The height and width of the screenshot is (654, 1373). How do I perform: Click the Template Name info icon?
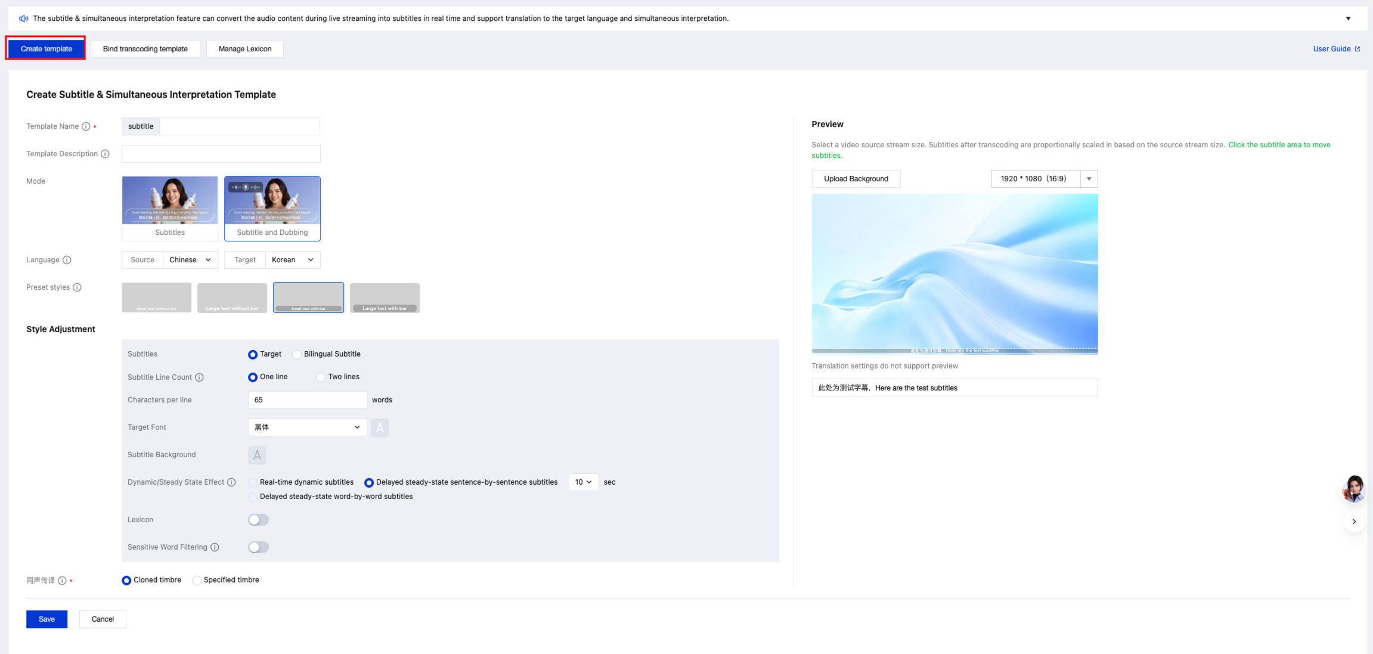coord(86,126)
